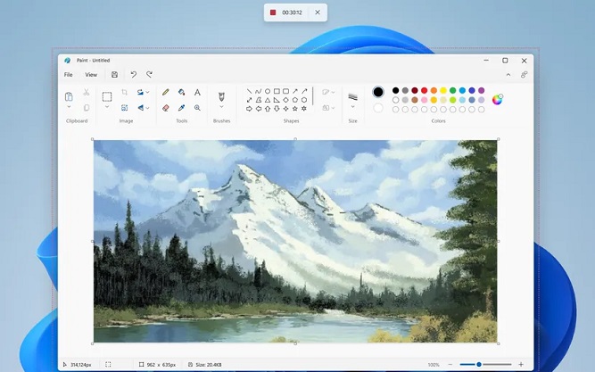Pick the bright red color swatch
Viewport: 595px width, 372px height.
tap(425, 90)
